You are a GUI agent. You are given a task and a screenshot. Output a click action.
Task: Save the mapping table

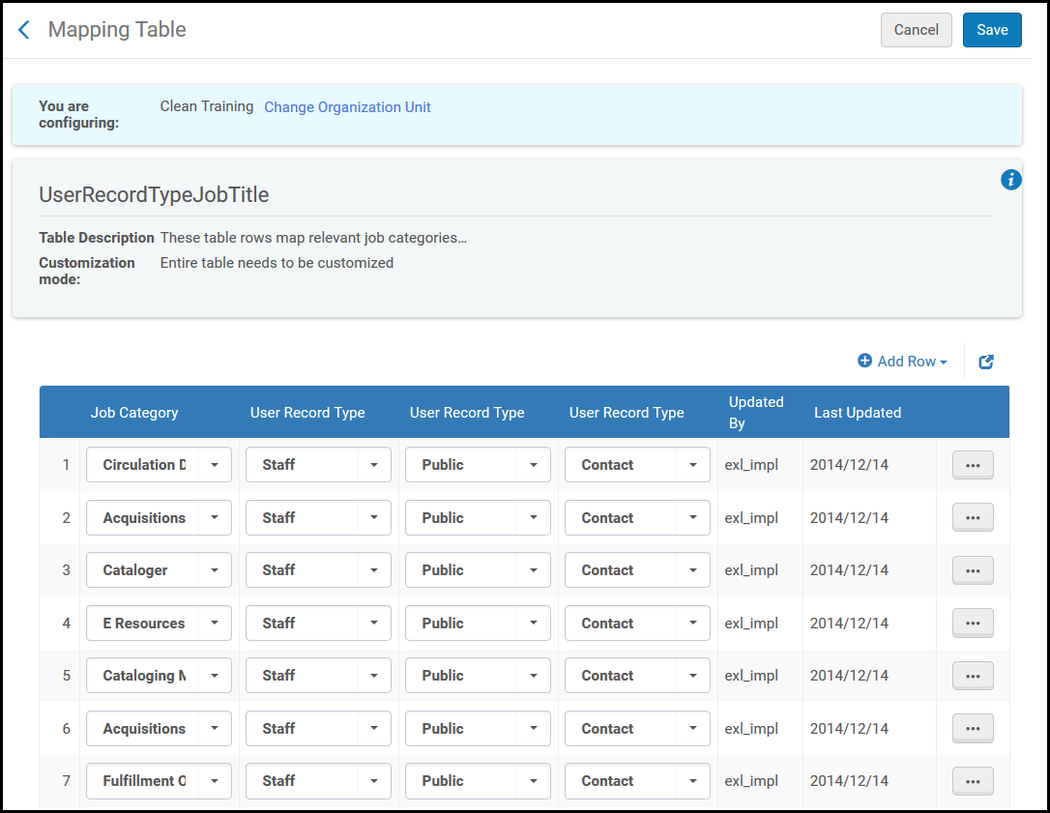[992, 30]
